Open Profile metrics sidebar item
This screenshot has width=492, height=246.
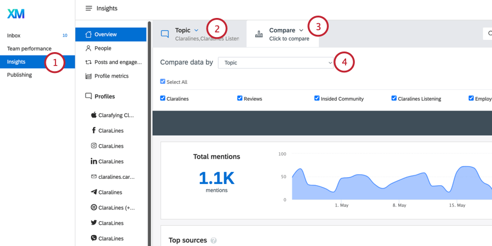111,76
